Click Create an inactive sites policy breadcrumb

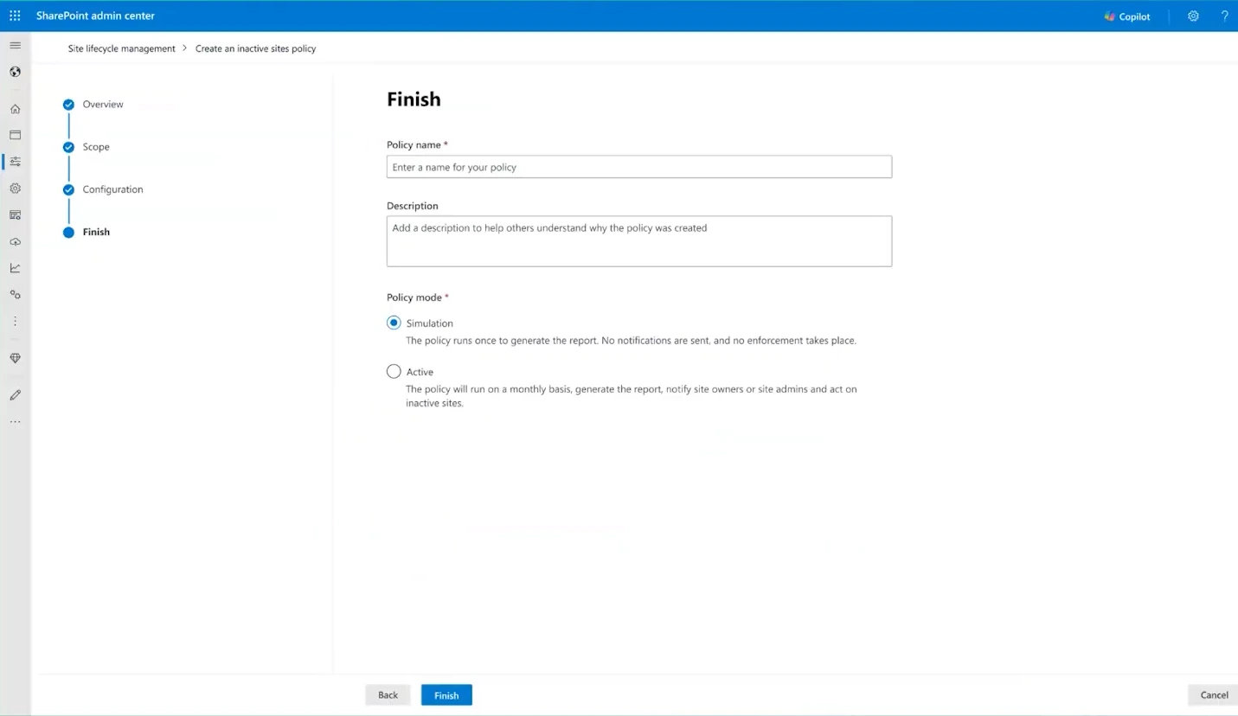pos(255,48)
